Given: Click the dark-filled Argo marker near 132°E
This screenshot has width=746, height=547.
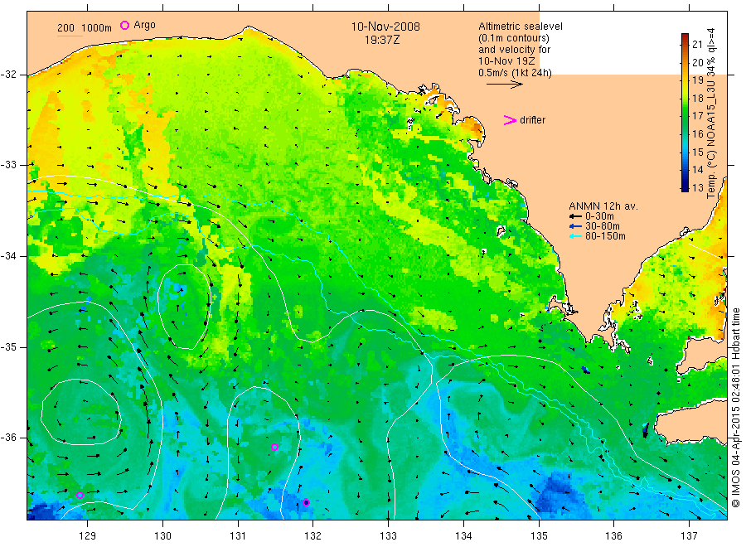Looking at the screenshot, I should 306,503.
